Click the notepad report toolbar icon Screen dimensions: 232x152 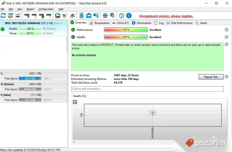[81, 16]
